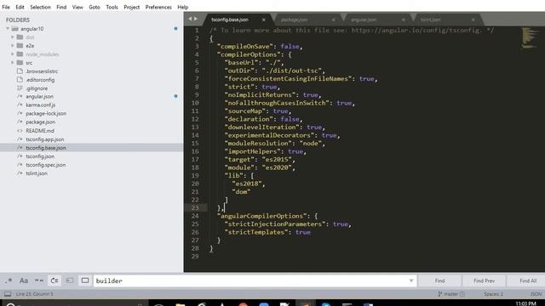545x306 pixels.
Task: Click the .browserslistrc file icon
Action: [x=20, y=71]
